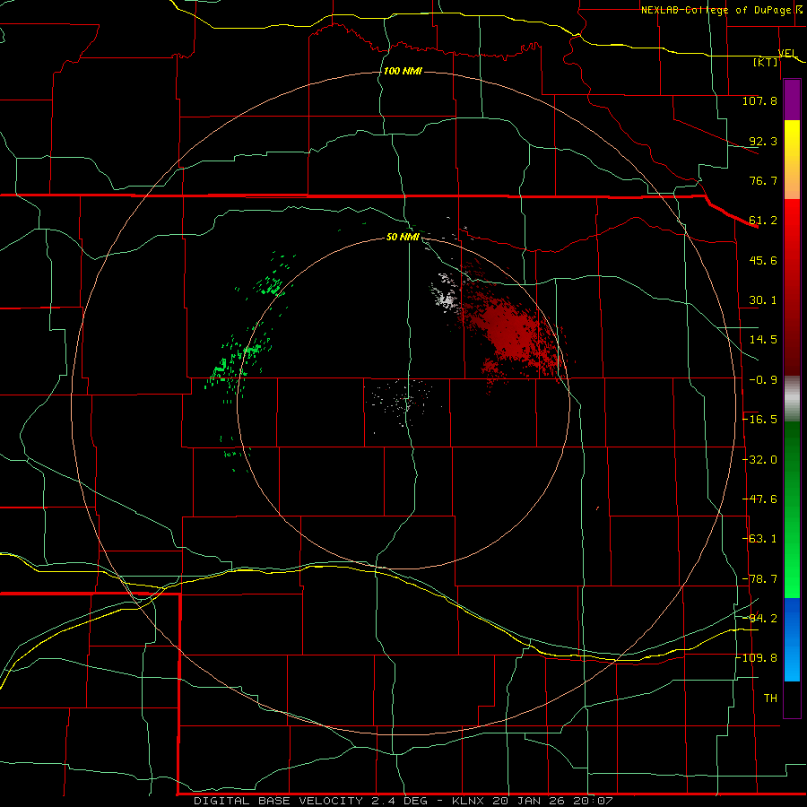Screen dimensions: 807x807
Task: Click the 30.1 velocity scale value
Action: pos(763,300)
